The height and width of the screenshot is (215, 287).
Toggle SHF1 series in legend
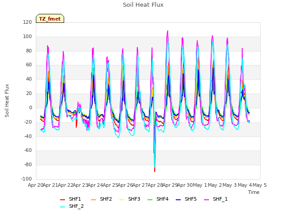pos(70,199)
